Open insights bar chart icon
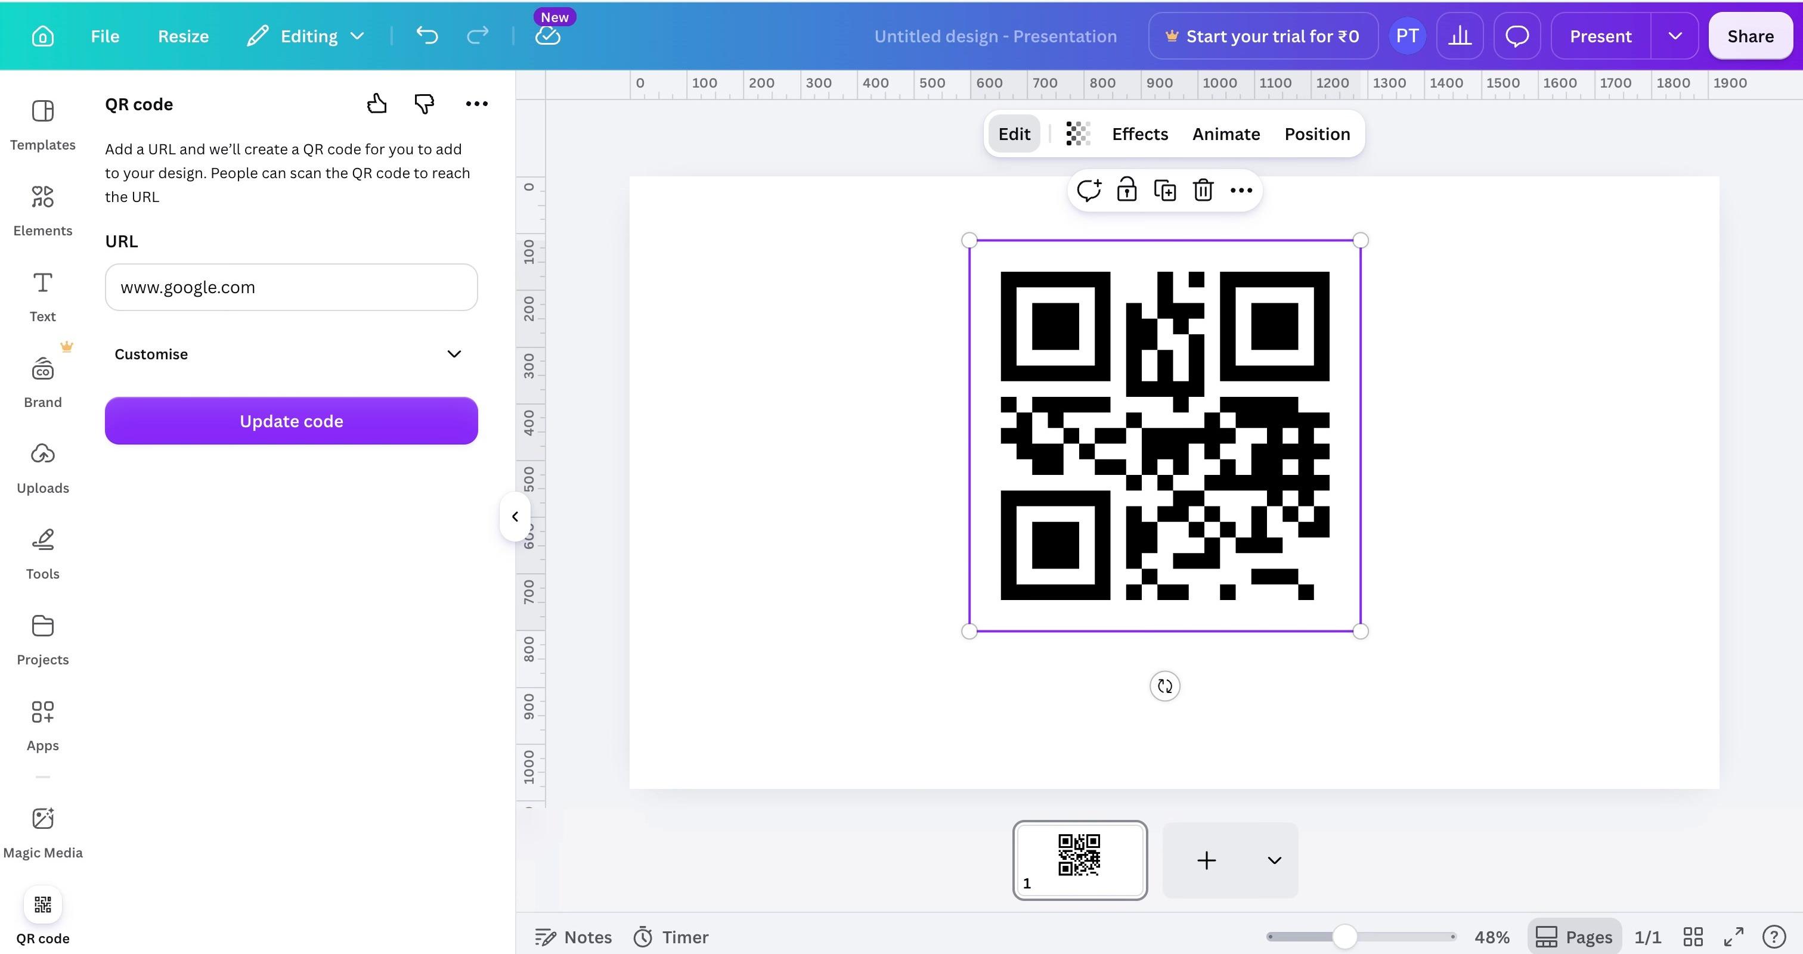Screen dimensions: 1803x954 click(x=1460, y=36)
